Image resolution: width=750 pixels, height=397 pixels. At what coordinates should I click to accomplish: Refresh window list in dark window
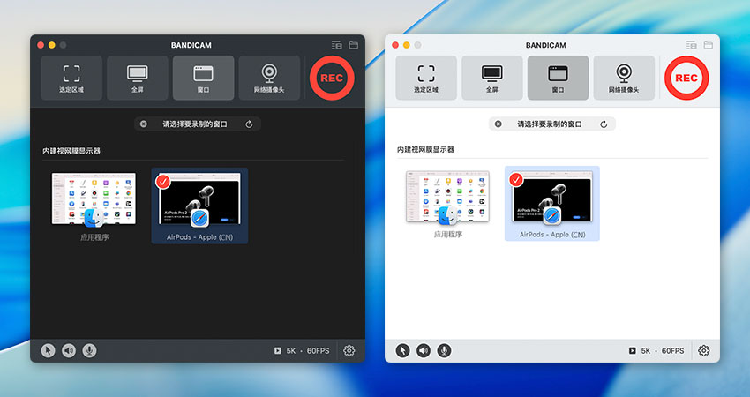click(x=249, y=124)
